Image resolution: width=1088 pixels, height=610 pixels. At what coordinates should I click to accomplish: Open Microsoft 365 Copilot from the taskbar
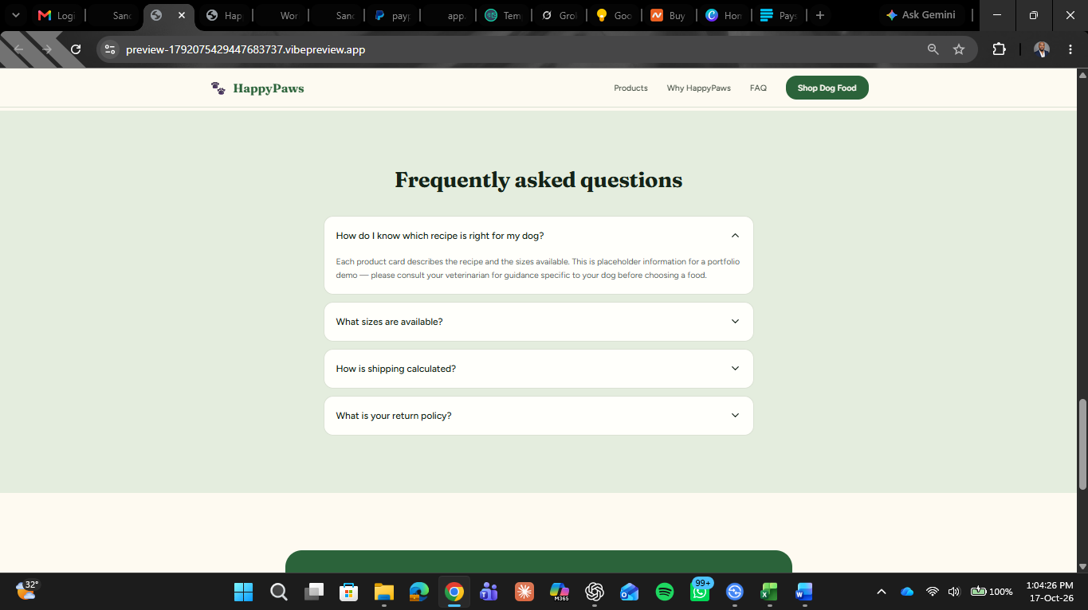tap(560, 592)
